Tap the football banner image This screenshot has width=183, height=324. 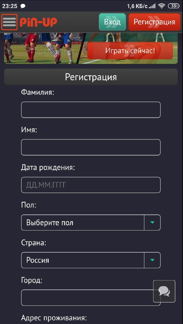pos(43,48)
